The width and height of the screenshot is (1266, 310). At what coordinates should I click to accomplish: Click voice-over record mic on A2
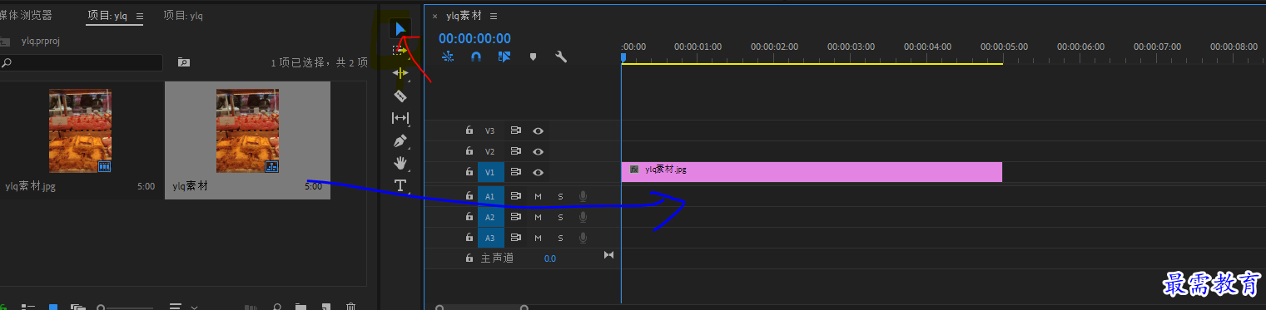(583, 217)
